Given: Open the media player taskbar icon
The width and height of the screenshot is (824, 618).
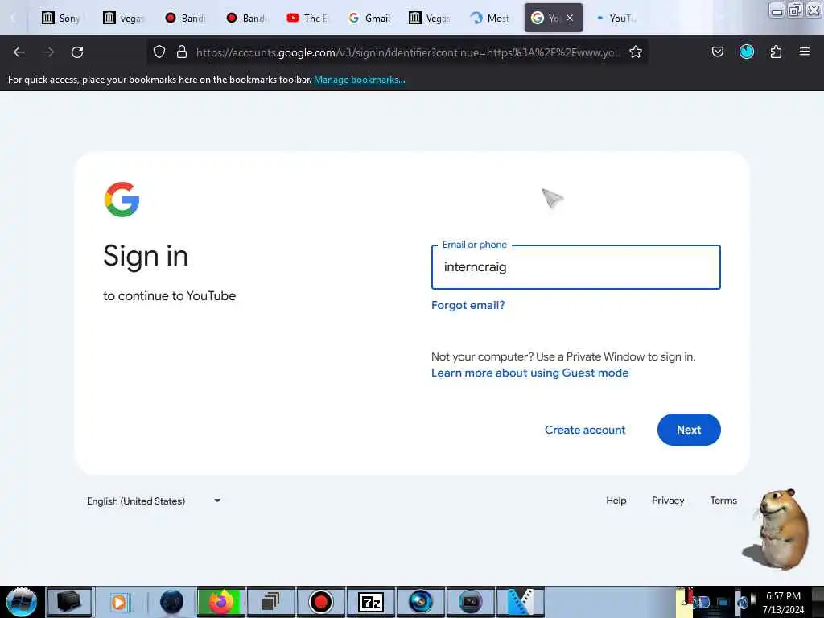Looking at the screenshot, I should pos(119,602).
